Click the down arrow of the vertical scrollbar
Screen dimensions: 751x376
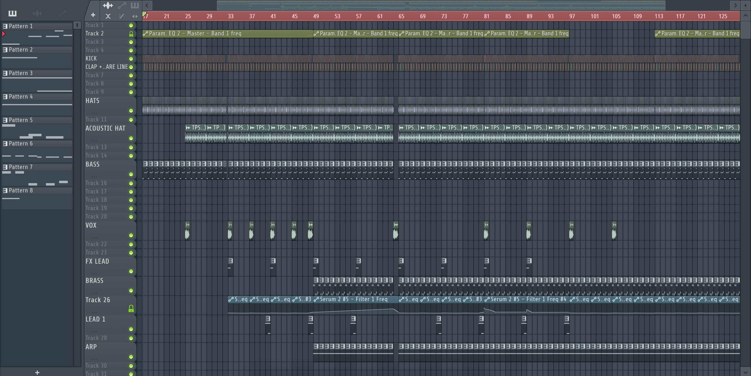coord(746,372)
